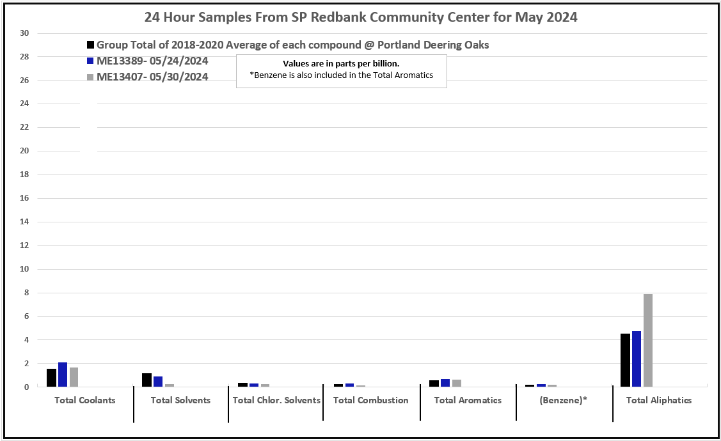The height and width of the screenshot is (441, 721).
Task: Select the black Total Aliphatics bar
Action: click(x=625, y=360)
